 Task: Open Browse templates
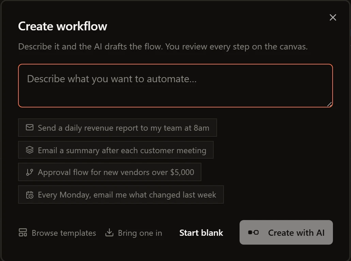[57, 233]
